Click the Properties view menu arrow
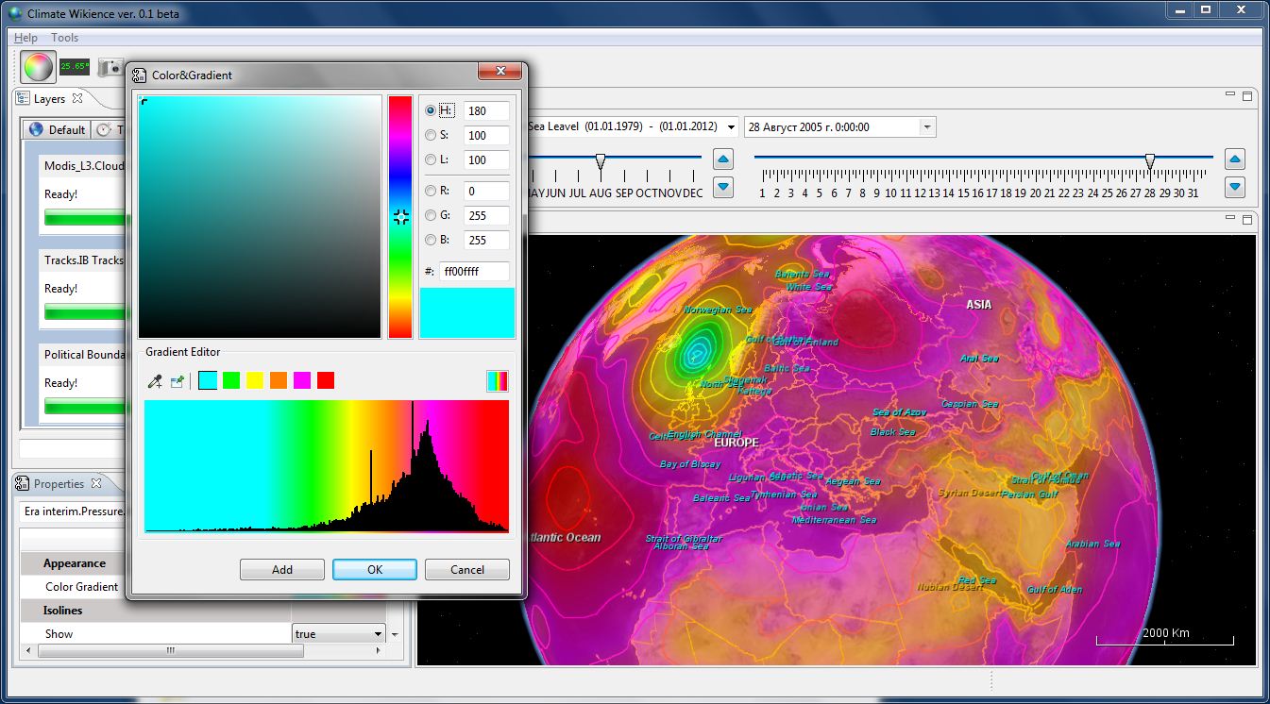The image size is (1270, 704). click(x=396, y=635)
